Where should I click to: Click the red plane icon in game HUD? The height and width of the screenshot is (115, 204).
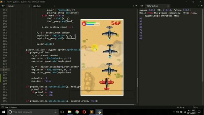point(84,24)
